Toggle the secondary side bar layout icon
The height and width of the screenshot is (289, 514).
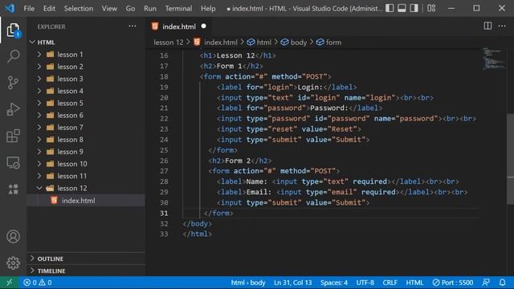(414, 8)
